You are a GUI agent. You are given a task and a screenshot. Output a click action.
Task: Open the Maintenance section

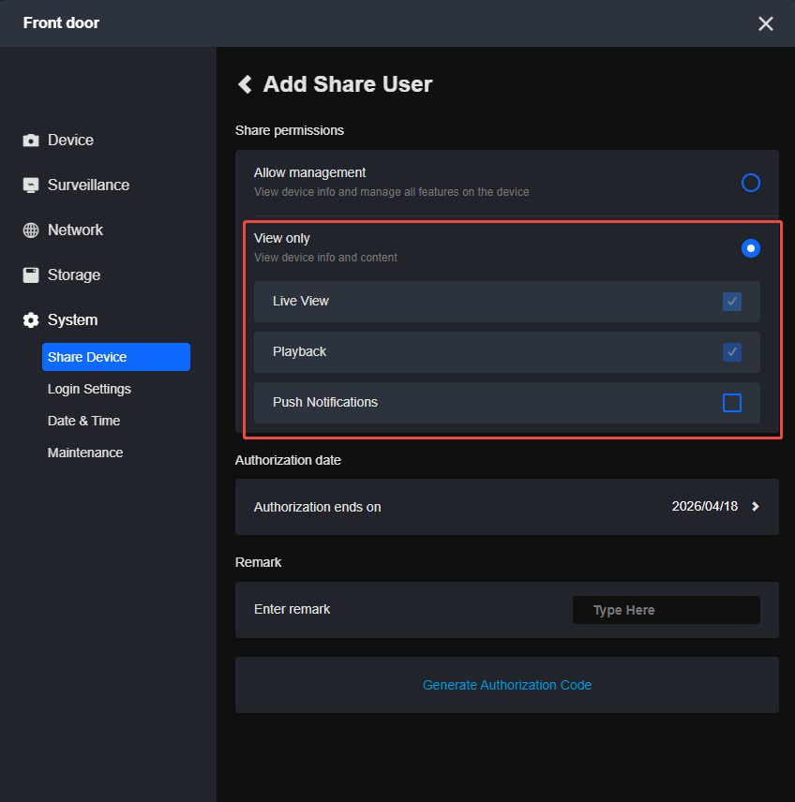coord(85,453)
